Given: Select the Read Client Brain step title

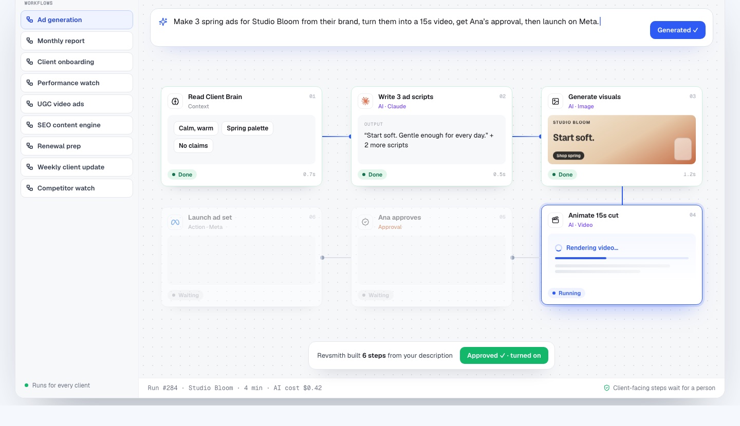Looking at the screenshot, I should 215,96.
